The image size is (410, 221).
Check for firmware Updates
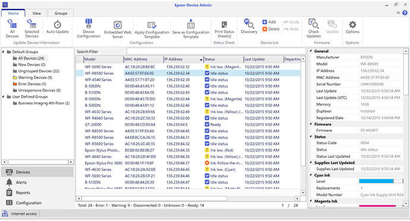pyautogui.click(x=314, y=29)
